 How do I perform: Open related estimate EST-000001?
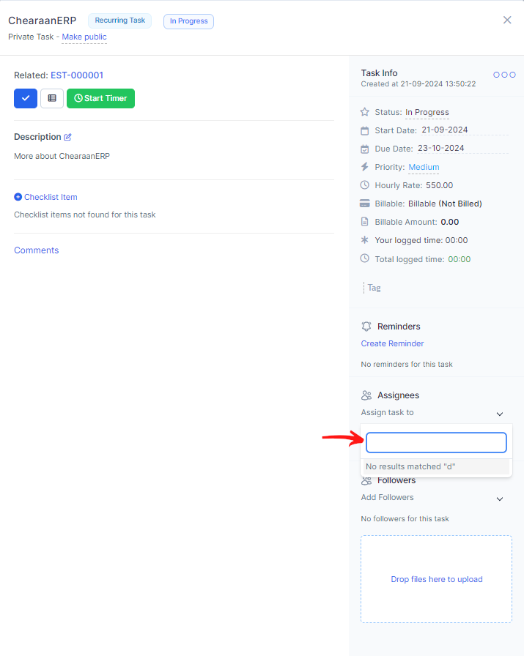(77, 75)
